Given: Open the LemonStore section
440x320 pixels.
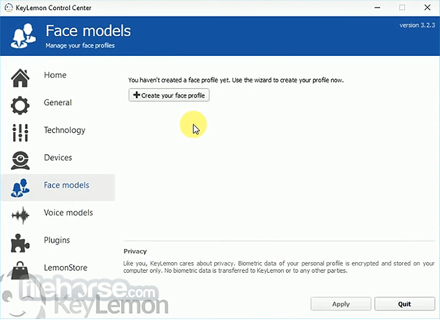Looking at the screenshot, I should coord(65,268).
